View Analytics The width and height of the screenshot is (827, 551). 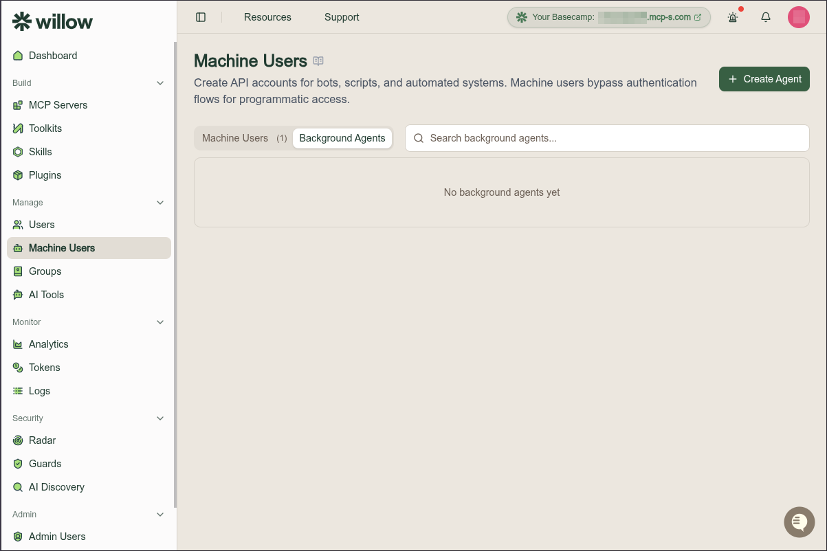click(x=89, y=344)
